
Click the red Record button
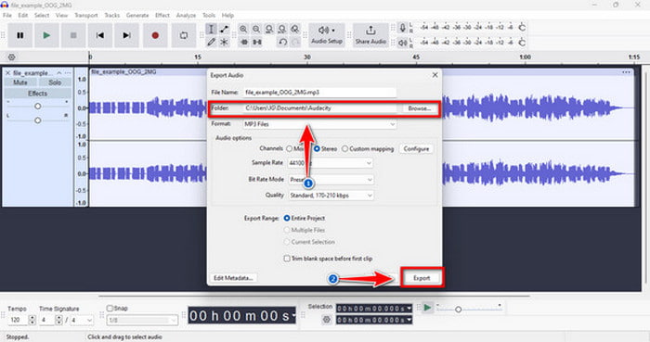pyautogui.click(x=155, y=35)
